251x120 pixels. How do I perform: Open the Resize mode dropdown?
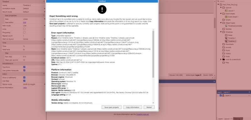(x=34, y=84)
